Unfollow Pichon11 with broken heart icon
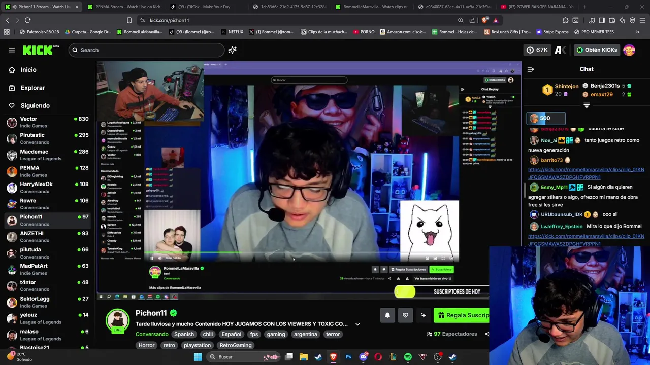 [x=405, y=315]
